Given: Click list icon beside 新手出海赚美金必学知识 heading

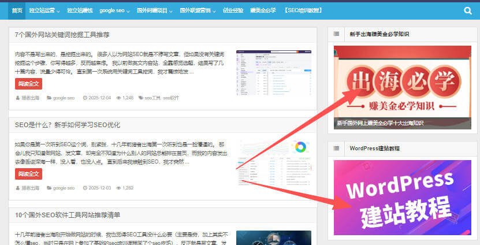Looking at the screenshot, I should click(336, 35).
